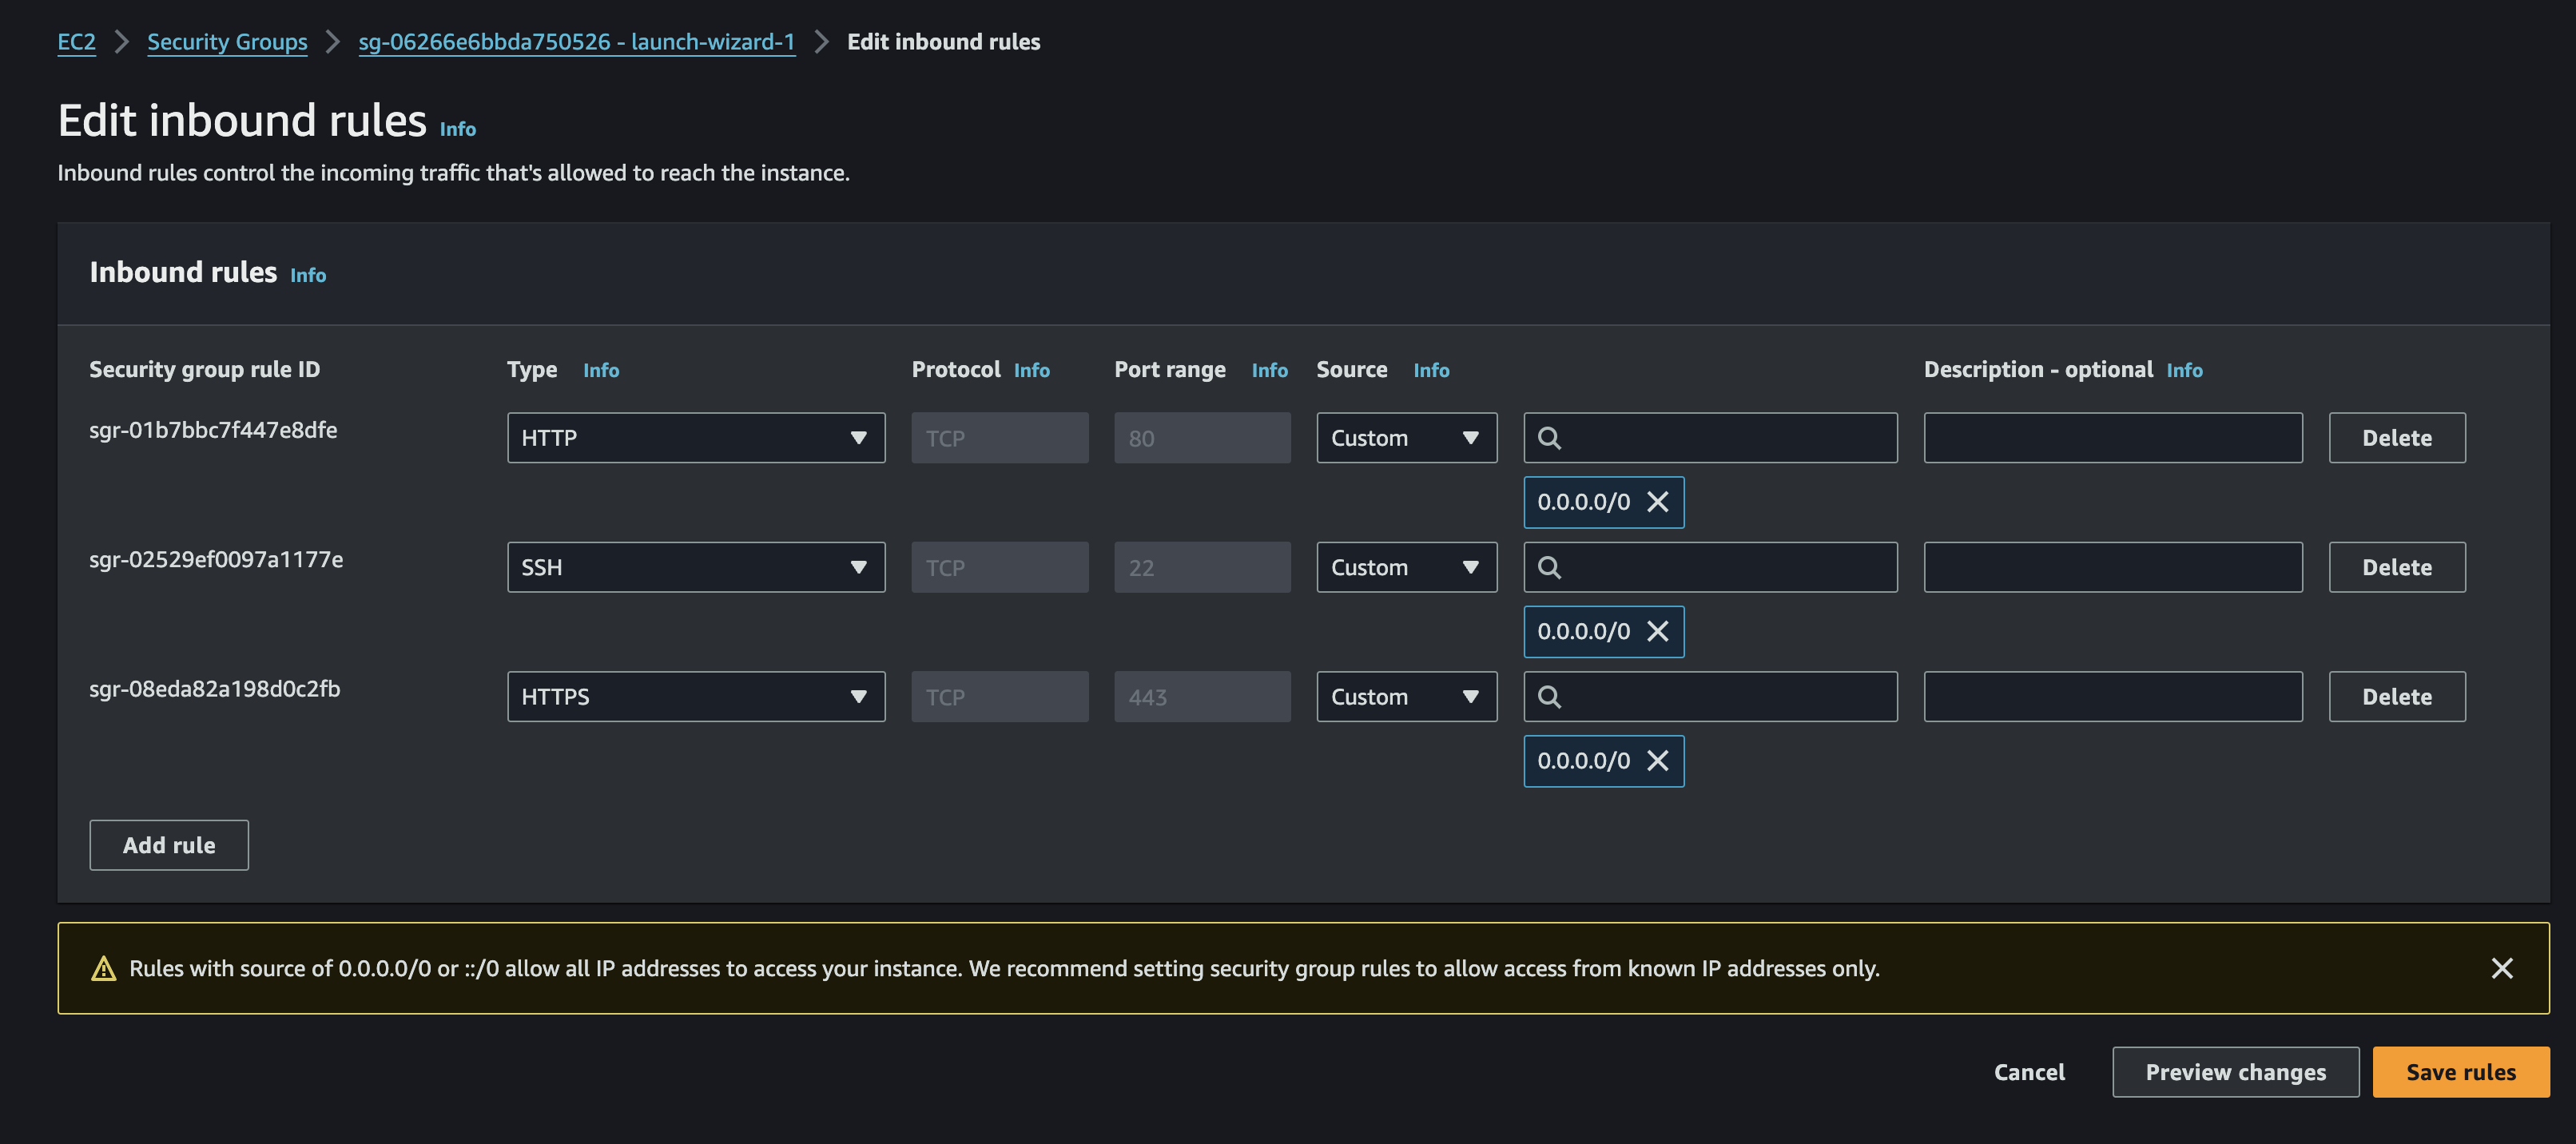The image size is (2576, 1144).
Task: Dismiss the yellow warning banner
Action: point(2501,968)
